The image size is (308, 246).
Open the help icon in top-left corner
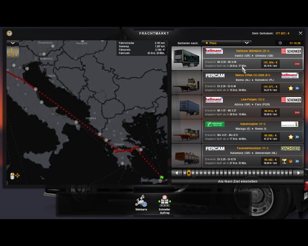point(9,33)
